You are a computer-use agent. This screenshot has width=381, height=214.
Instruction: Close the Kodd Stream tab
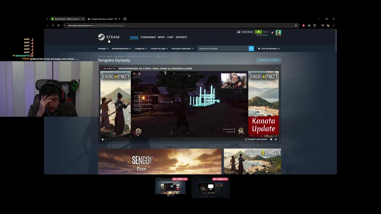coord(83,19)
